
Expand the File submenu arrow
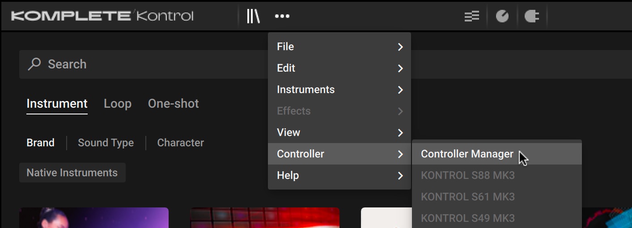[400, 47]
